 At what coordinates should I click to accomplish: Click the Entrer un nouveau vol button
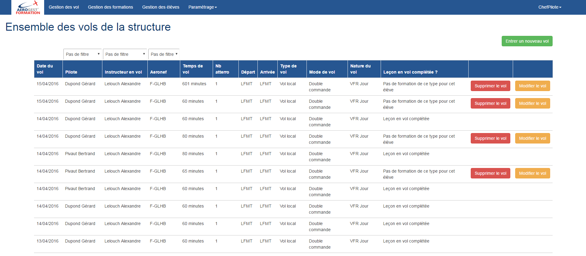pos(527,41)
